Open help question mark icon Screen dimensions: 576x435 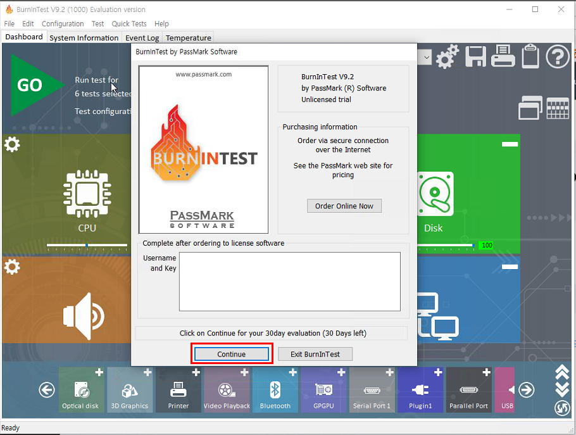pyautogui.click(x=557, y=57)
